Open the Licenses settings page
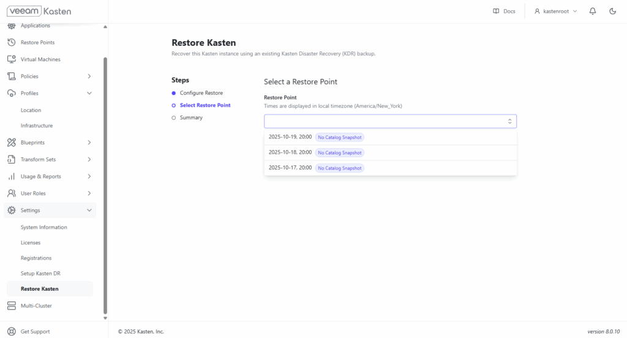The image size is (627, 338). pos(31,243)
